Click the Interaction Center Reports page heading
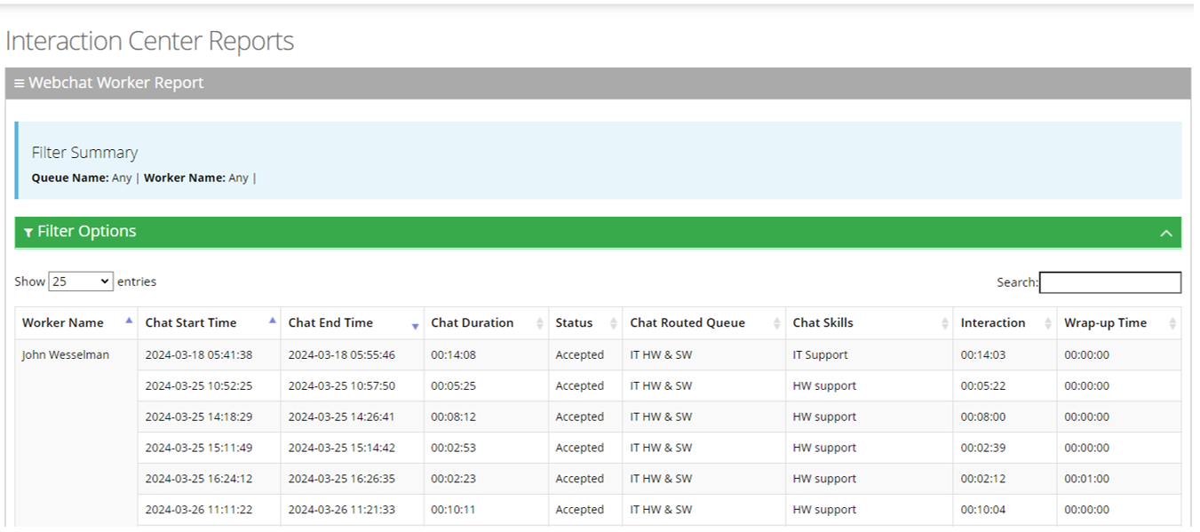Image resolution: width=1200 pixels, height=532 pixels. click(x=149, y=42)
